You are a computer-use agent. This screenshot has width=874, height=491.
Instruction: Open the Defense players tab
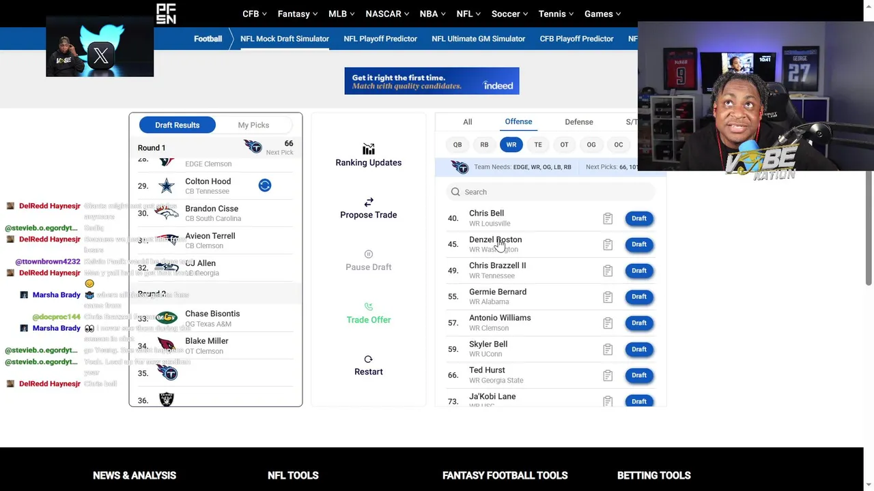pos(579,122)
